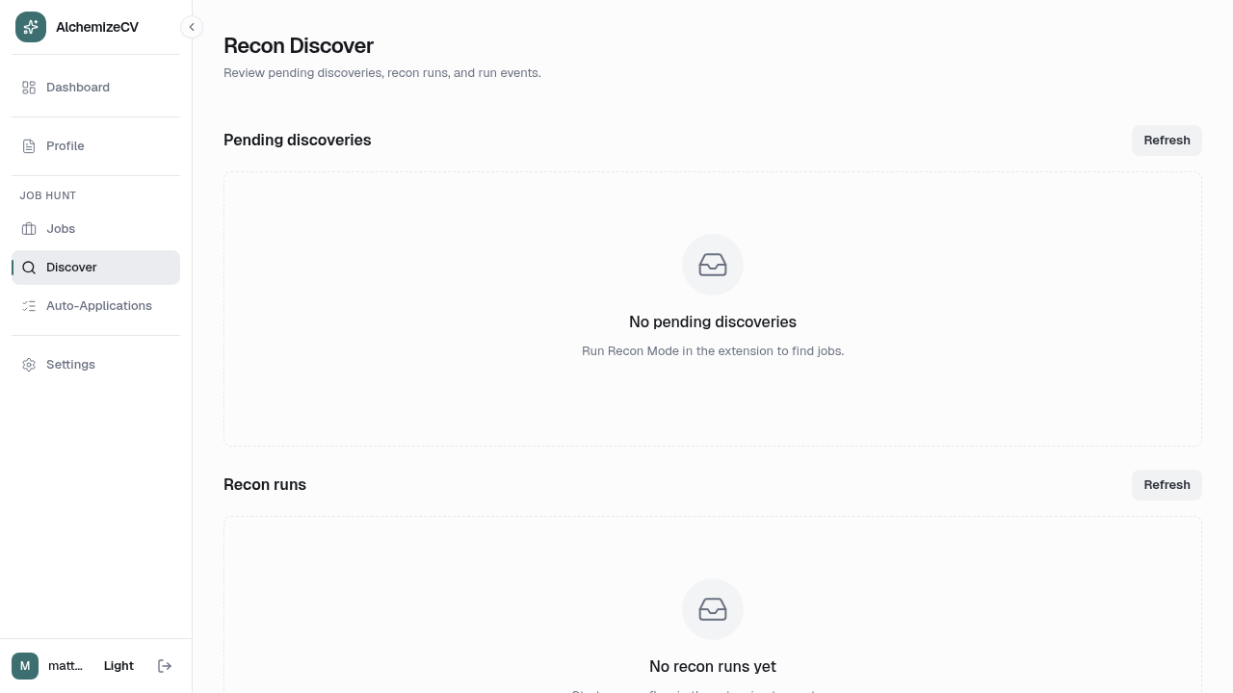
Task: Select the Auto-Applications menu entry
Action: [x=99, y=306]
